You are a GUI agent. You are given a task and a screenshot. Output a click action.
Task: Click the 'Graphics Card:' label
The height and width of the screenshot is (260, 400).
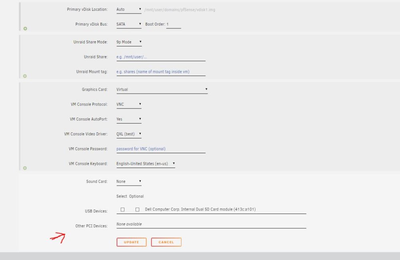coord(95,90)
